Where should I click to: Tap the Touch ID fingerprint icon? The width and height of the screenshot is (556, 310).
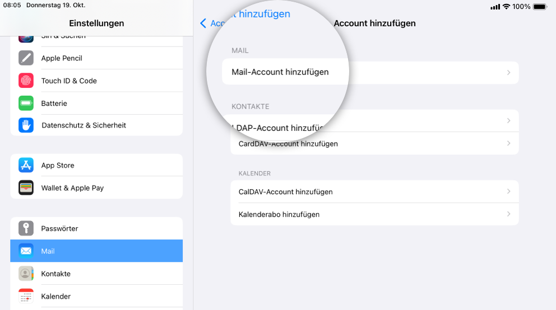coord(26,81)
